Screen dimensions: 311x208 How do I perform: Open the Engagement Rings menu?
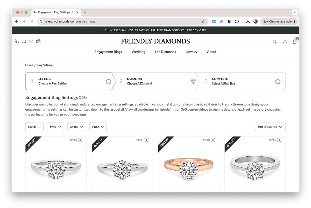[108, 52]
